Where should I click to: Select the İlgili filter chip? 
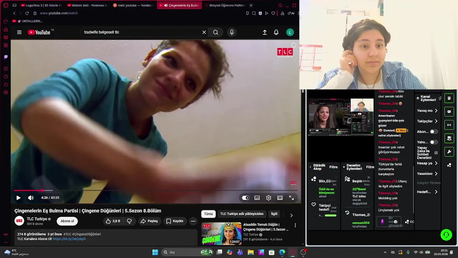point(274,214)
